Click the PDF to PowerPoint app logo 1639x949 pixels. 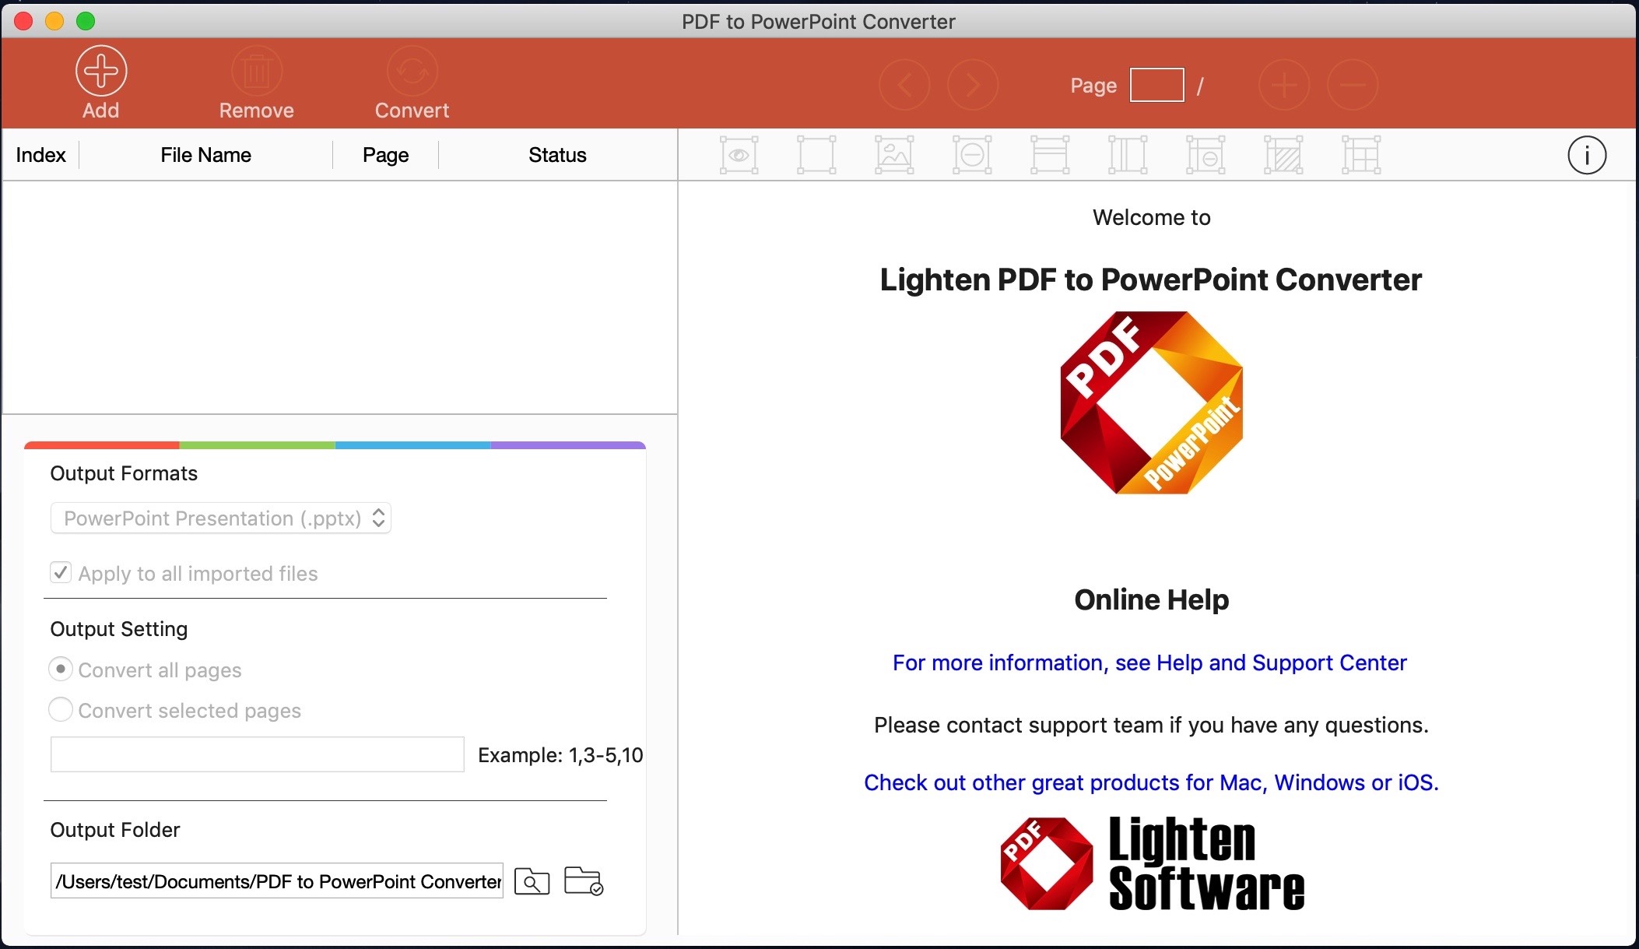tap(1152, 402)
